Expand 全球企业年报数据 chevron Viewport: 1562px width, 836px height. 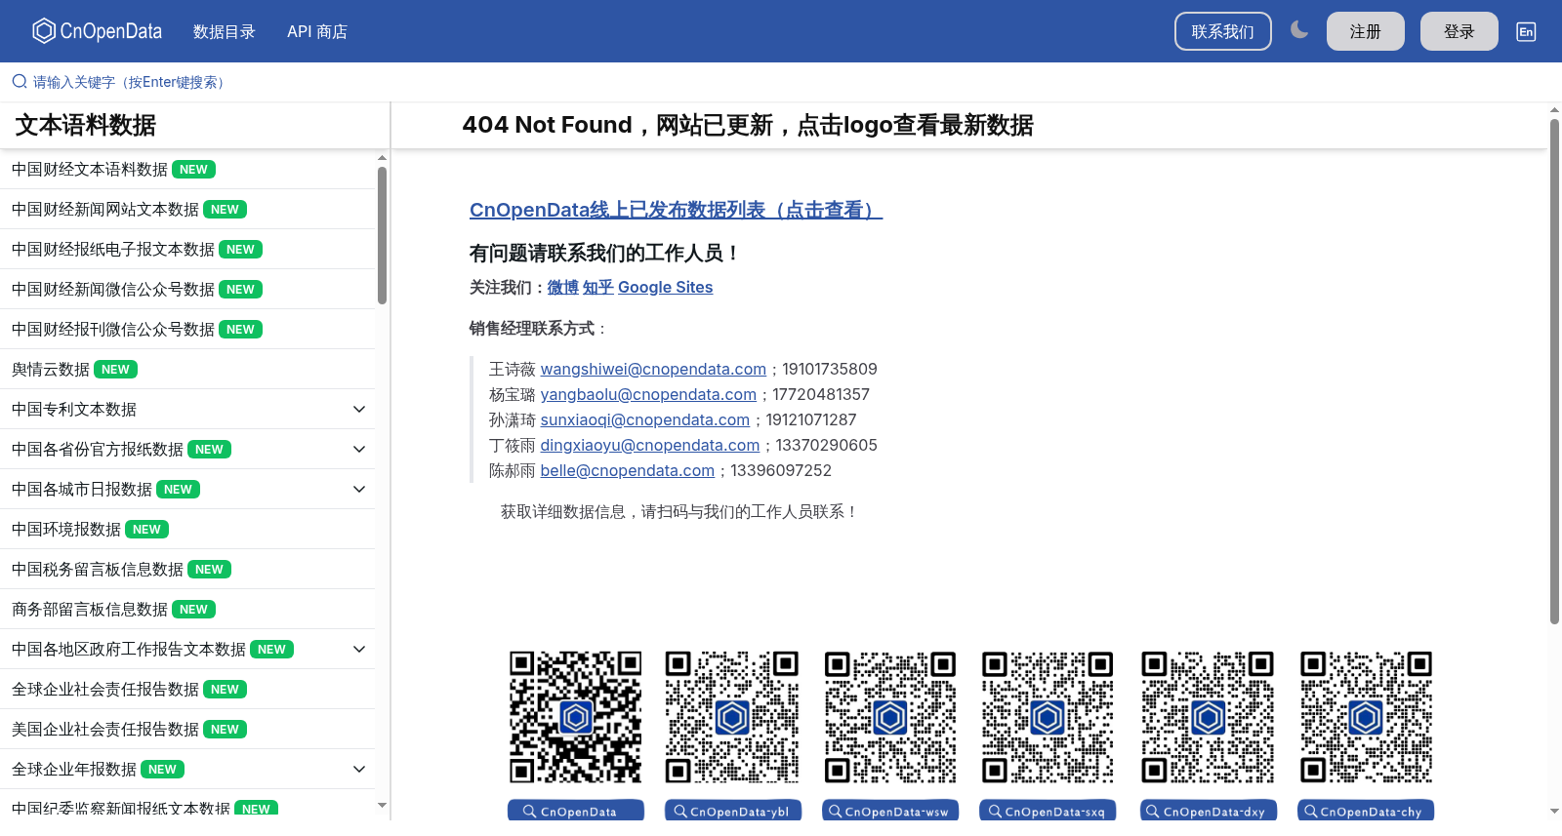(359, 770)
